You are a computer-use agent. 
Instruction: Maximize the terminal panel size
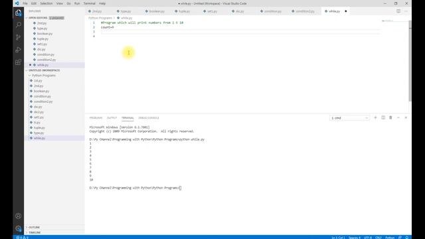click(x=398, y=118)
